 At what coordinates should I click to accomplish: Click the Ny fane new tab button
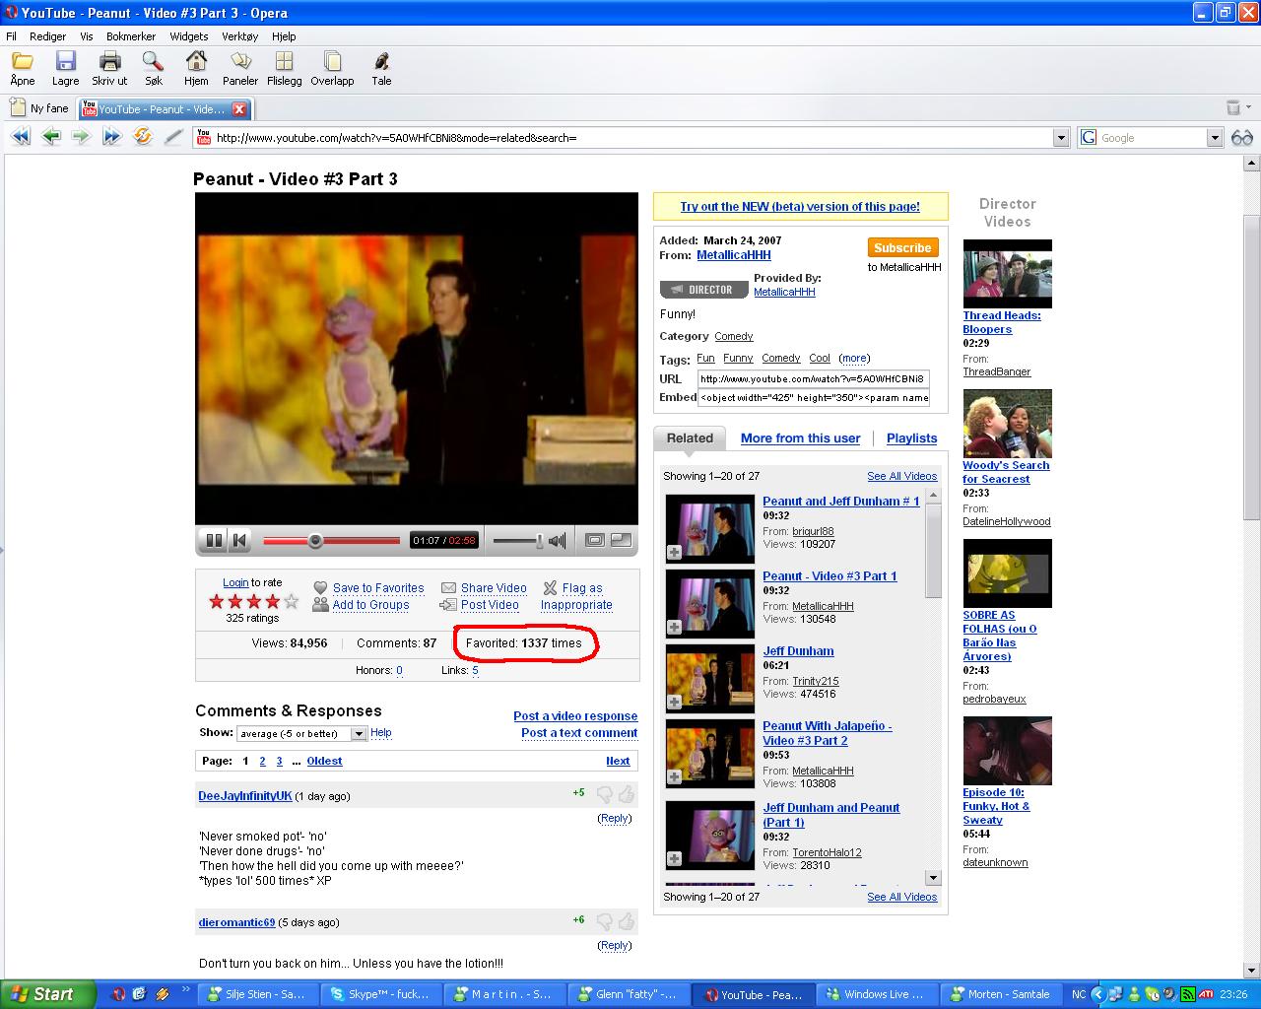coord(39,108)
